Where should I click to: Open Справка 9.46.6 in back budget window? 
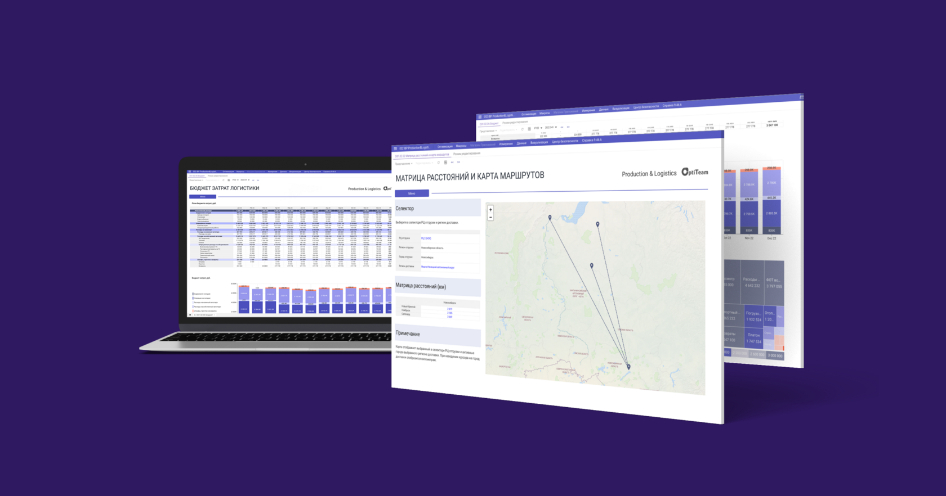[672, 105]
